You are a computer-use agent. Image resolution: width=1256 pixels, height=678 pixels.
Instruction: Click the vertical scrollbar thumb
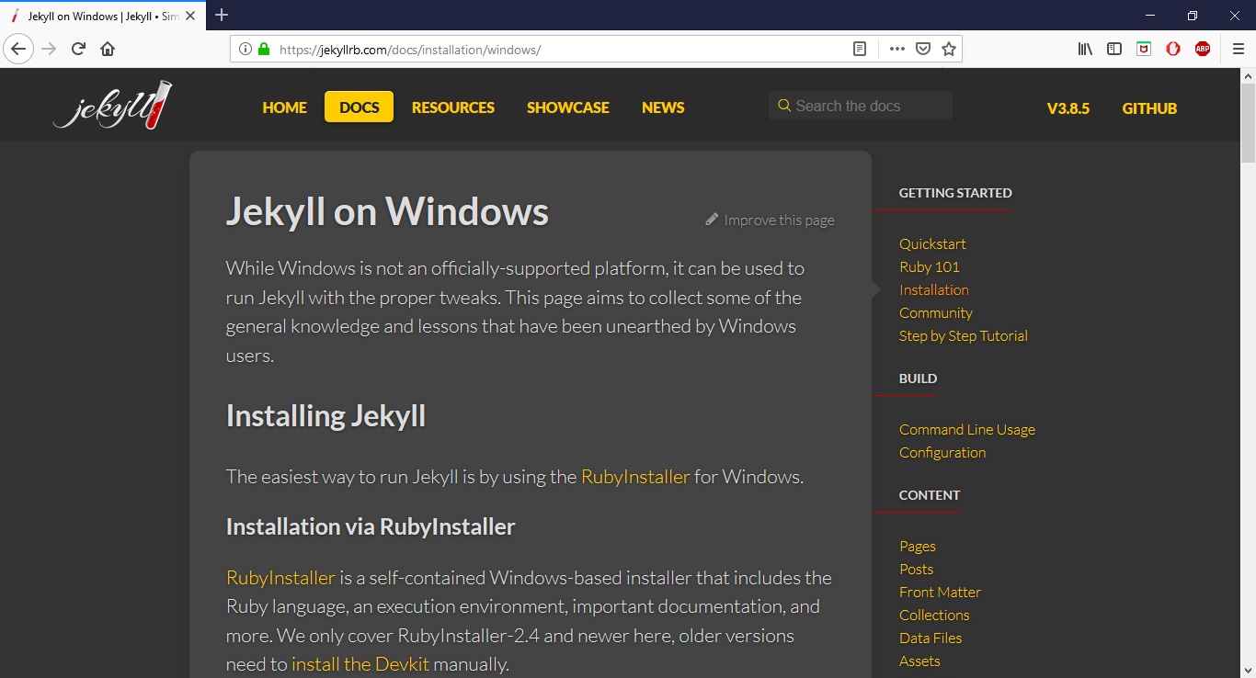coord(1248,122)
